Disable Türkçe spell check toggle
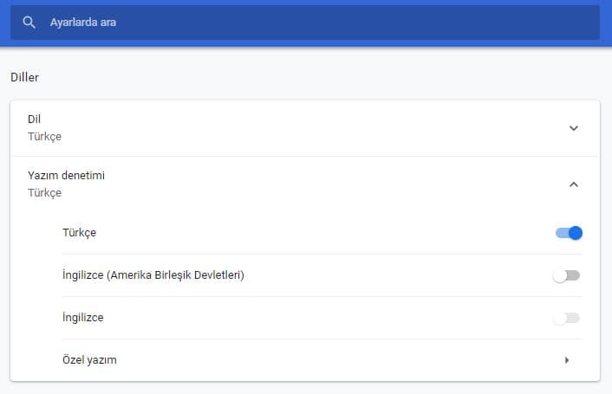The height and width of the screenshot is (394, 612). pyautogui.click(x=568, y=233)
